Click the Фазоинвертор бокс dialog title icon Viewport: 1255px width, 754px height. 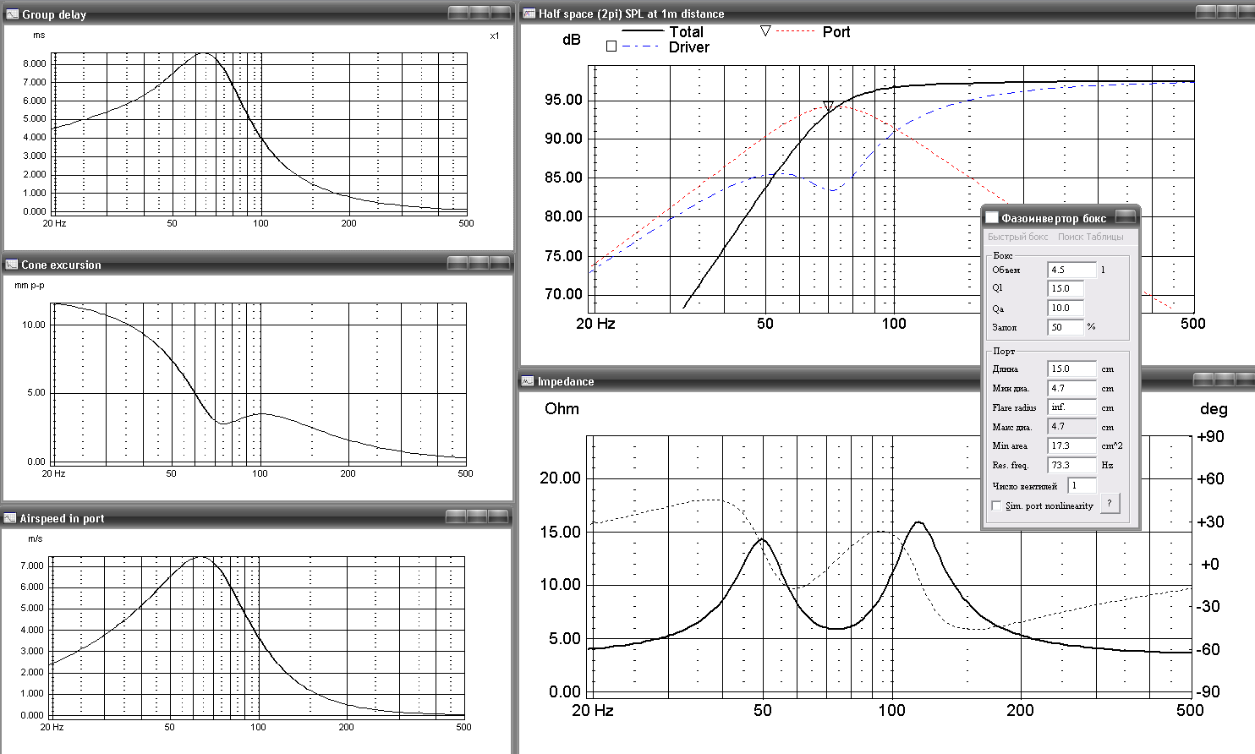[x=992, y=217]
